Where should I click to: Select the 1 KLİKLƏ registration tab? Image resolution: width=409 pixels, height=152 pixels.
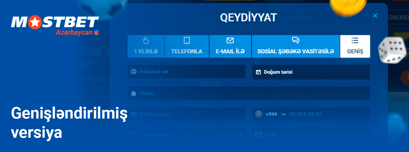(x=146, y=46)
